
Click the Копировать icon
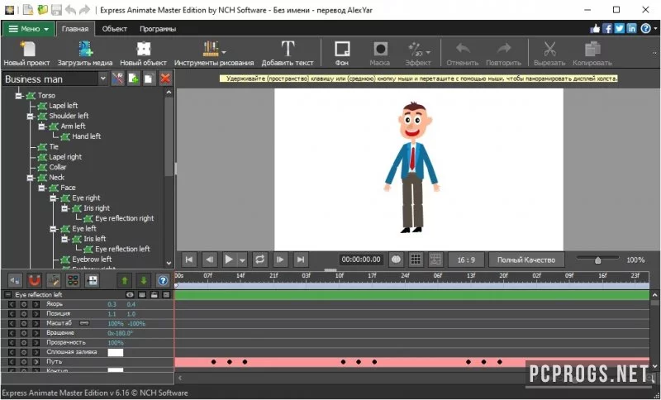click(x=592, y=49)
